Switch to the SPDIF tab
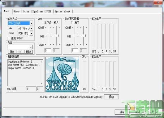This screenshot has width=164, height=118. tap(48, 11)
